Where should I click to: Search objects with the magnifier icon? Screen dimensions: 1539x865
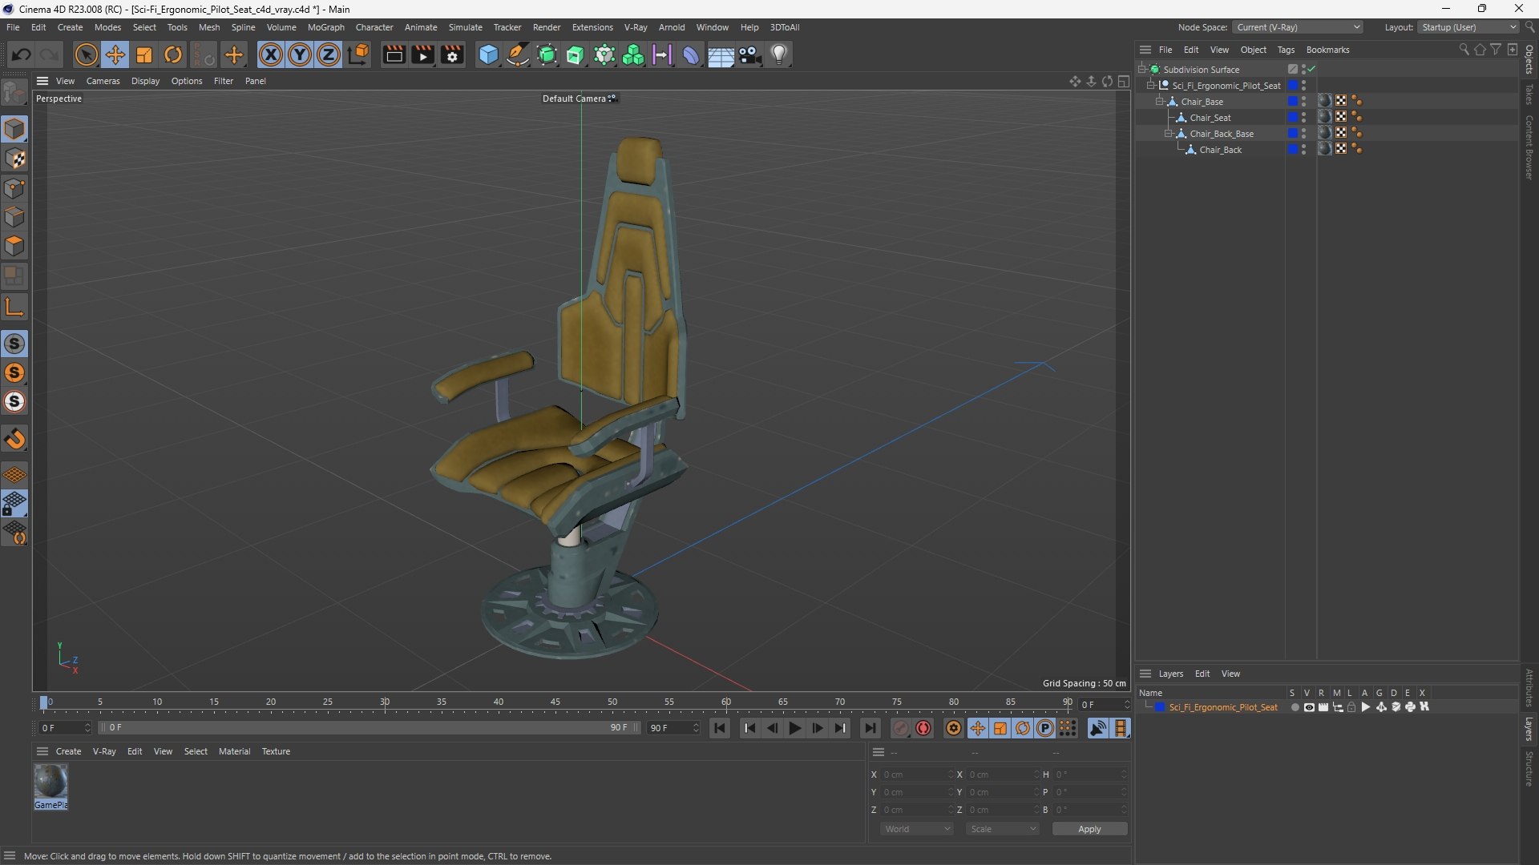[1464, 50]
